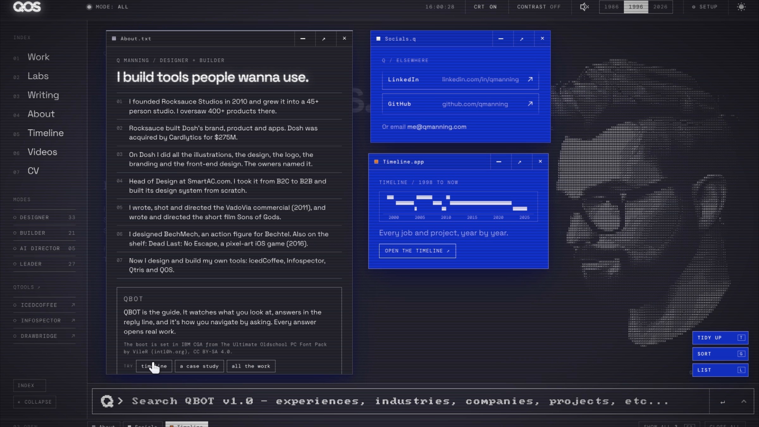Click the SORT button

pos(720,354)
